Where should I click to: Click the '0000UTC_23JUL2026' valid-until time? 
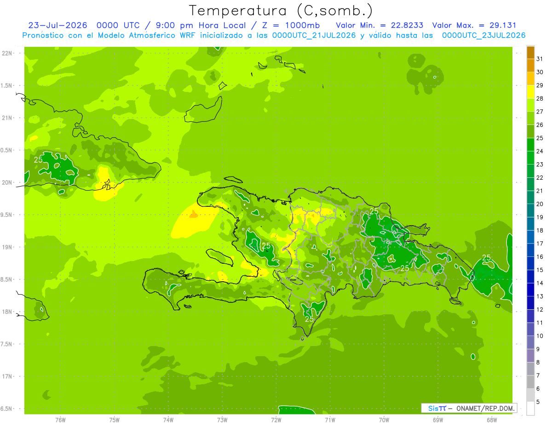[x=483, y=35]
